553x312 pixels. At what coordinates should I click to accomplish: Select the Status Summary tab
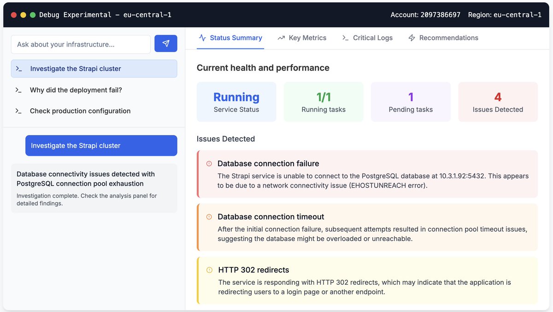(x=235, y=38)
